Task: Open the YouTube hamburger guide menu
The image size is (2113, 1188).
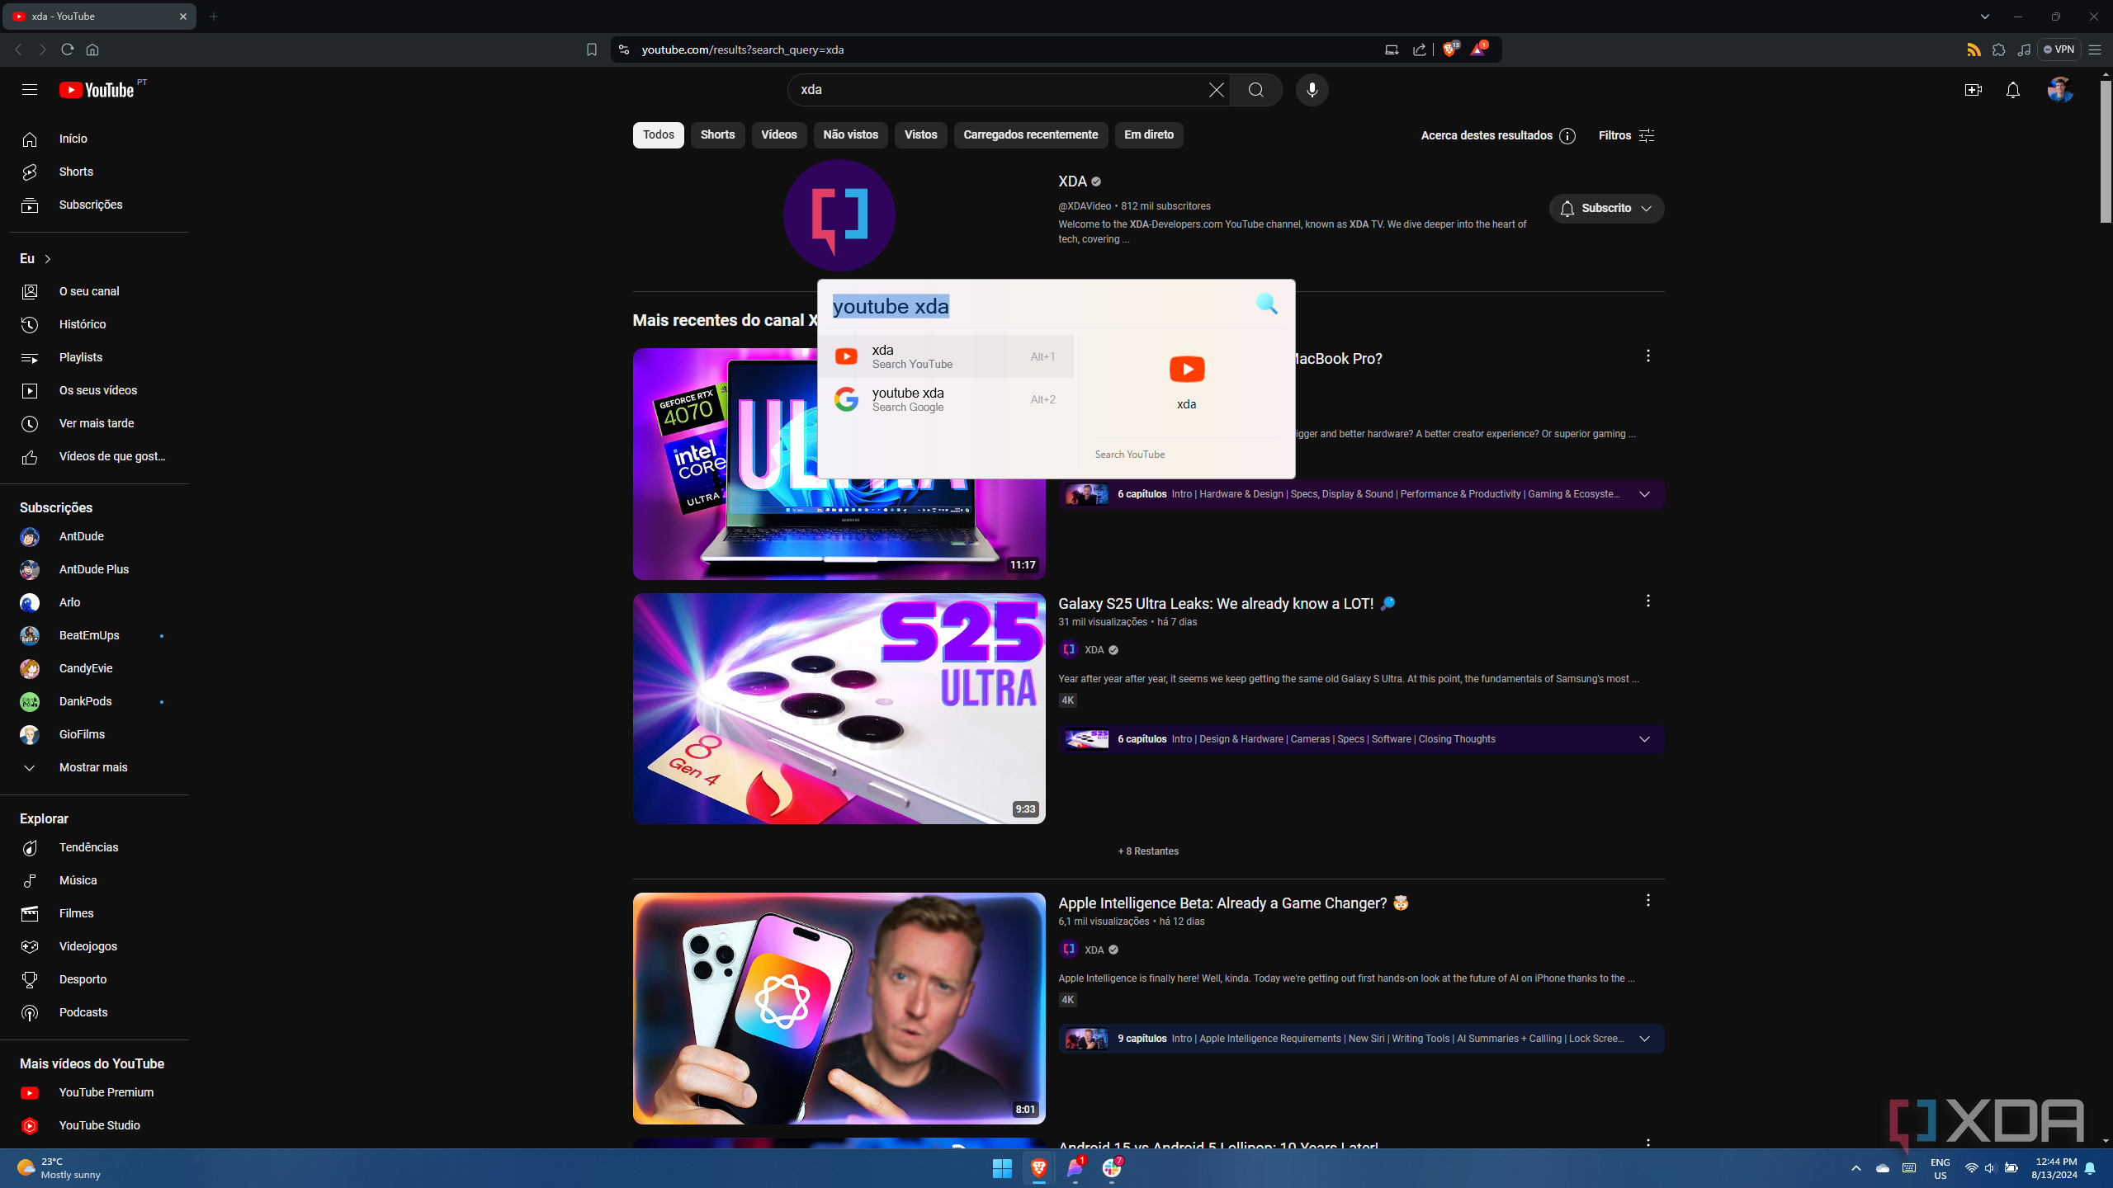Action: pos(30,90)
